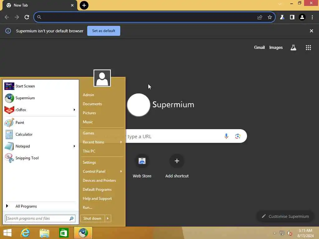Click Set as default button
Screen dimensions: 319x239
pyautogui.click(x=103, y=31)
